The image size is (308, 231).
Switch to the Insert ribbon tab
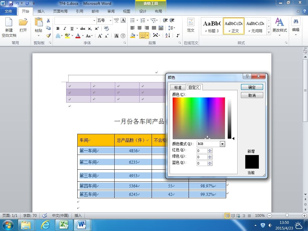[x=41, y=11]
